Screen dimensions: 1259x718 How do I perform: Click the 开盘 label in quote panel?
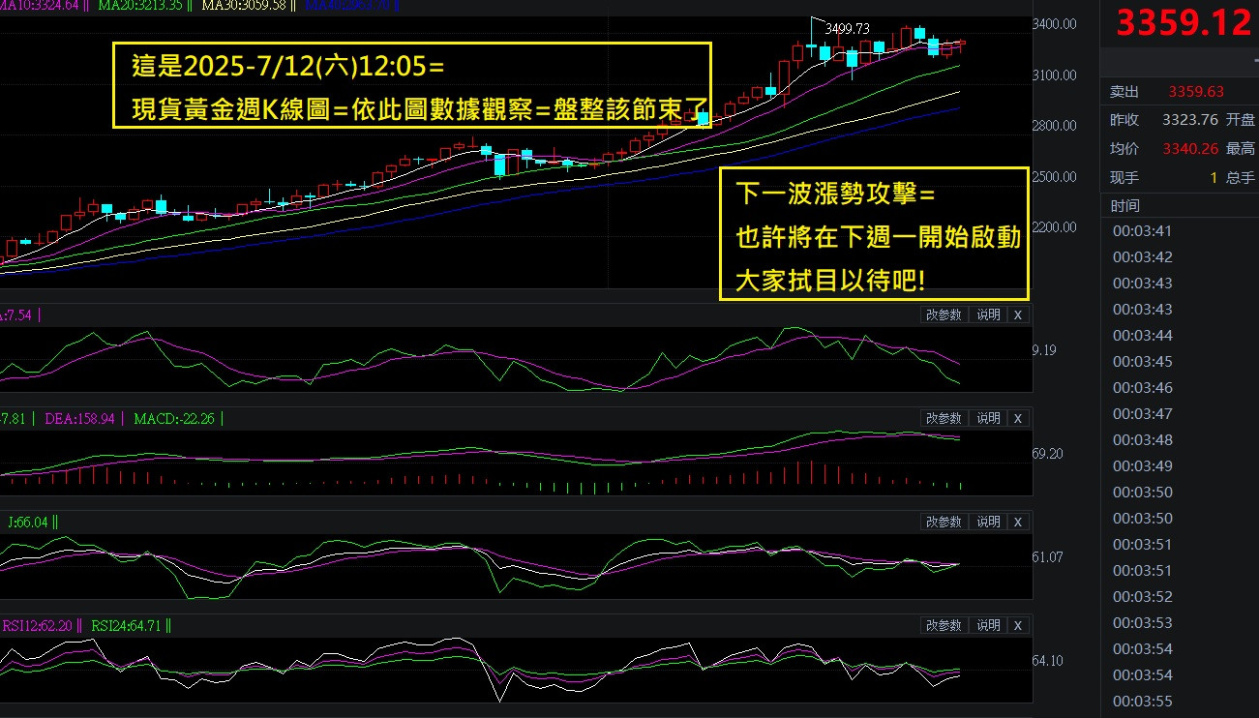pyautogui.click(x=1241, y=120)
